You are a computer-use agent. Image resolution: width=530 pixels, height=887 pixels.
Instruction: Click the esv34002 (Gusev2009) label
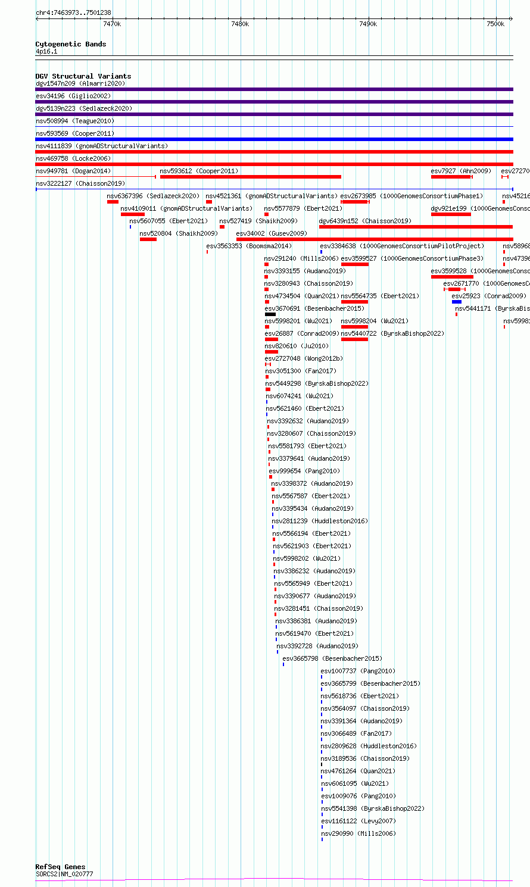click(x=272, y=233)
